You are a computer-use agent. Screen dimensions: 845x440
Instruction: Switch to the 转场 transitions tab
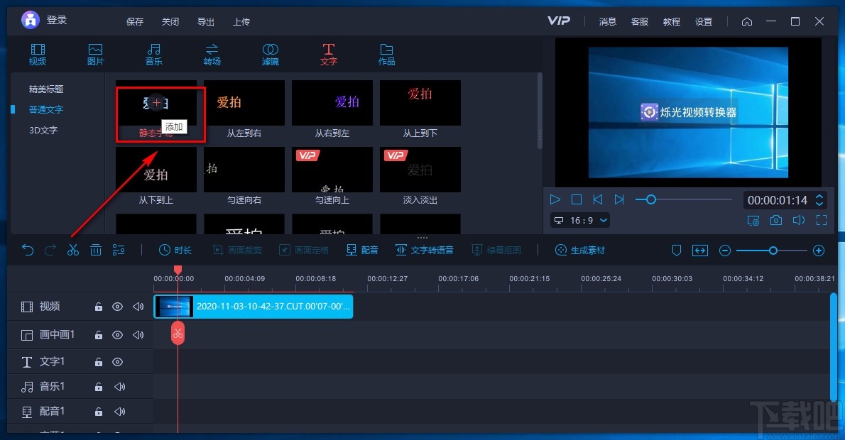click(x=212, y=53)
